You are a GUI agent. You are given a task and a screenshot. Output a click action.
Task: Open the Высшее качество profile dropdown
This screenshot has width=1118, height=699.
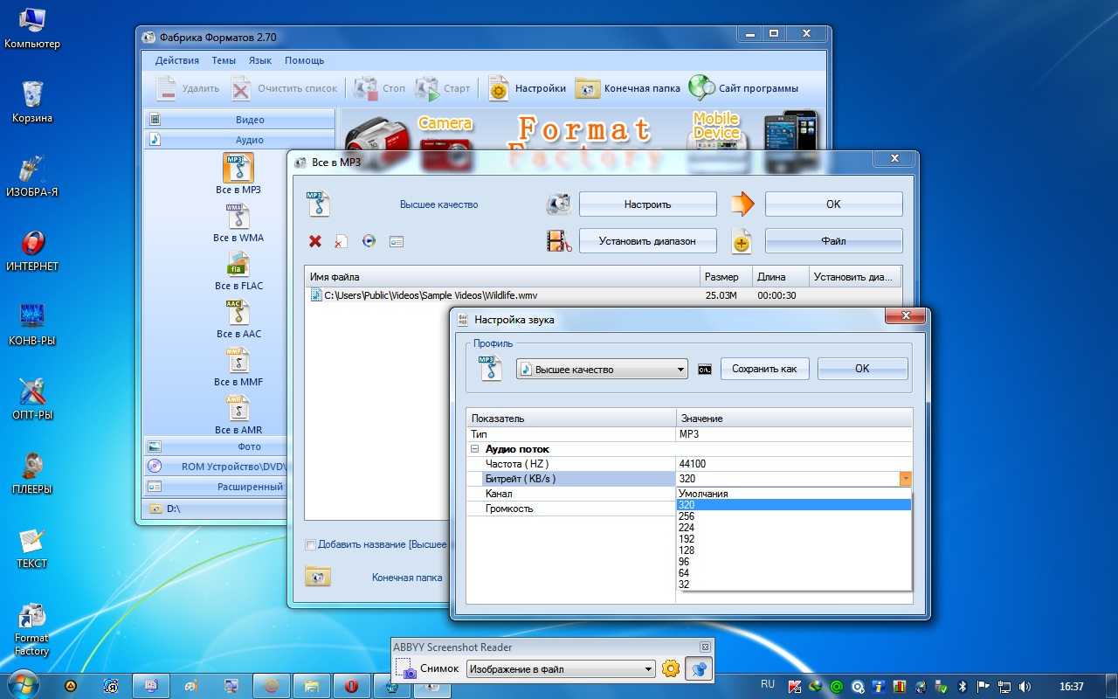click(602, 370)
